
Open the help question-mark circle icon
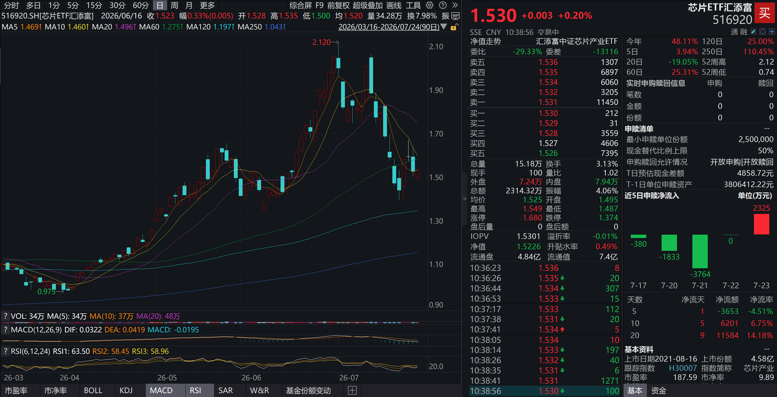[443, 5]
